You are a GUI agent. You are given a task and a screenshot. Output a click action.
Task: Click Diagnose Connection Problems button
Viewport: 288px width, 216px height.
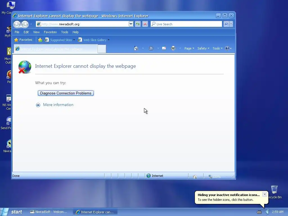[x=66, y=93]
